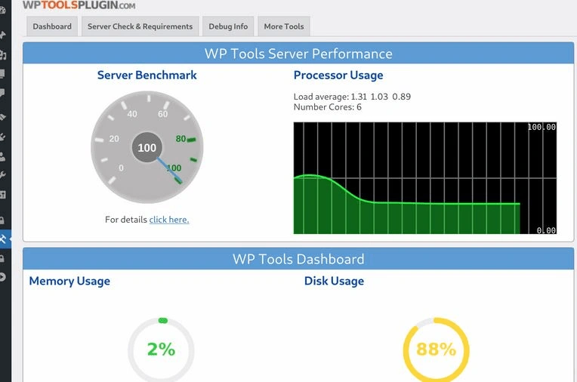577x382 pixels.
Task: Click the WPToolsPlugin.com logo
Action: tap(79, 5)
